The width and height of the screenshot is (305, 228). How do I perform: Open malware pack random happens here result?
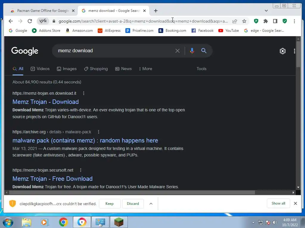point(85,140)
